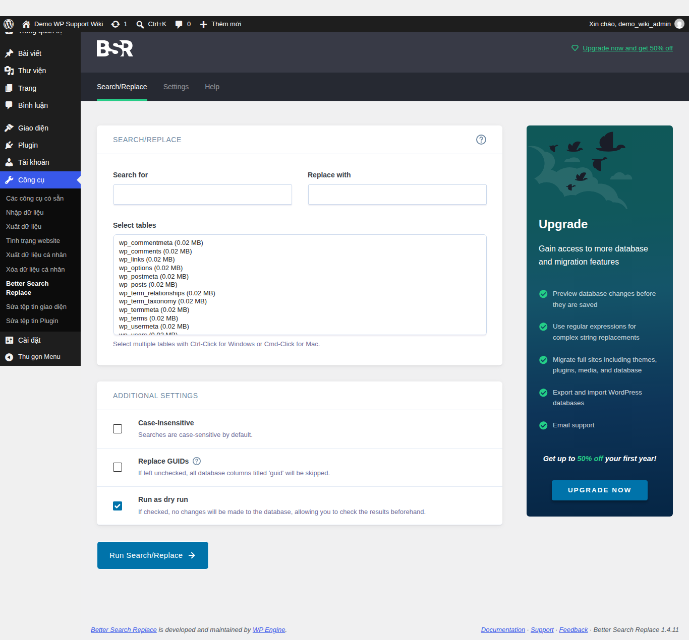The width and height of the screenshot is (689, 640).
Task: Click Xin chào, demo_wiki_admin account text
Action: [x=630, y=24]
